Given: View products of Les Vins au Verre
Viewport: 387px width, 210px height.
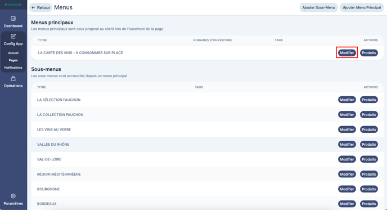Looking at the screenshot, I should (369, 129).
